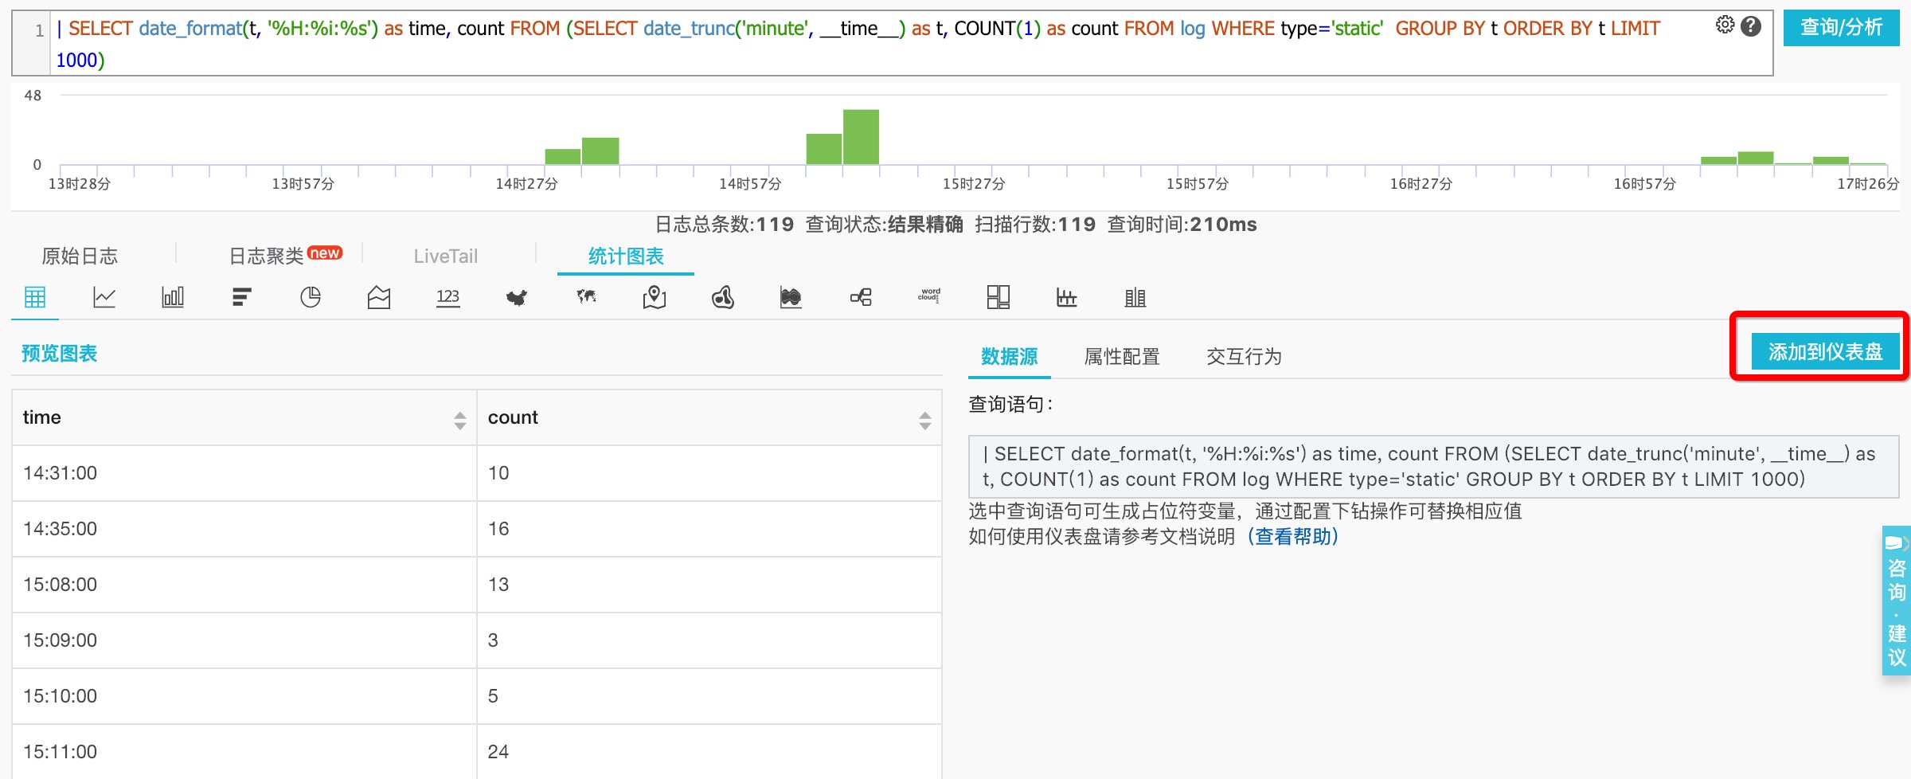Select the candlestick-style chart icon

(x=1067, y=297)
